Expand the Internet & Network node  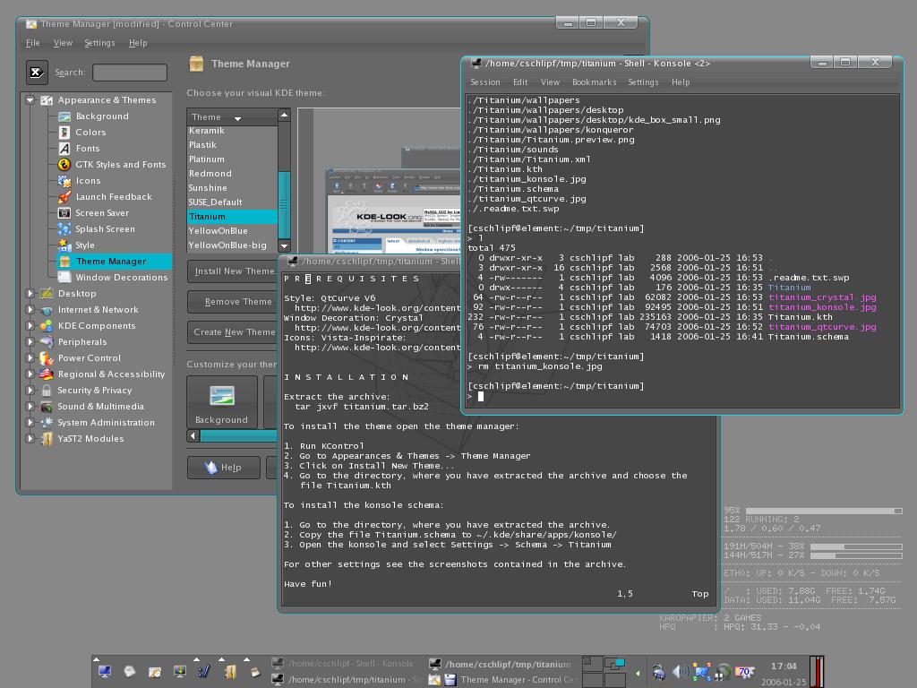30,309
